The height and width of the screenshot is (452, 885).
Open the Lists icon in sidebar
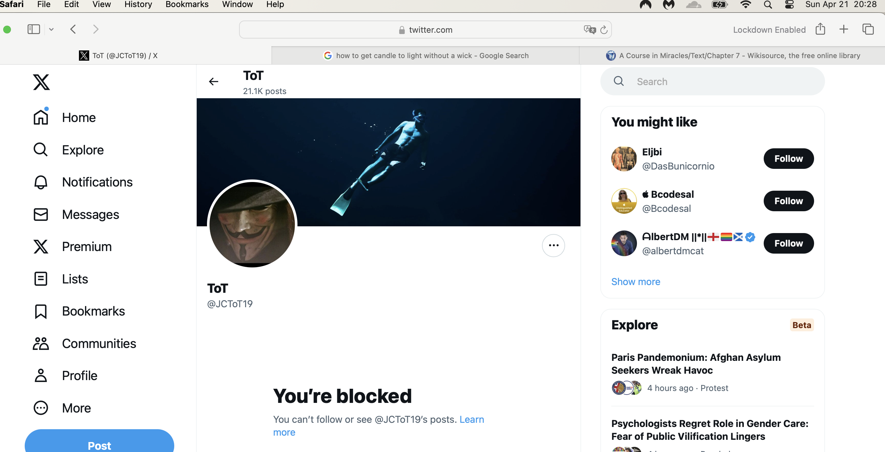click(x=40, y=279)
